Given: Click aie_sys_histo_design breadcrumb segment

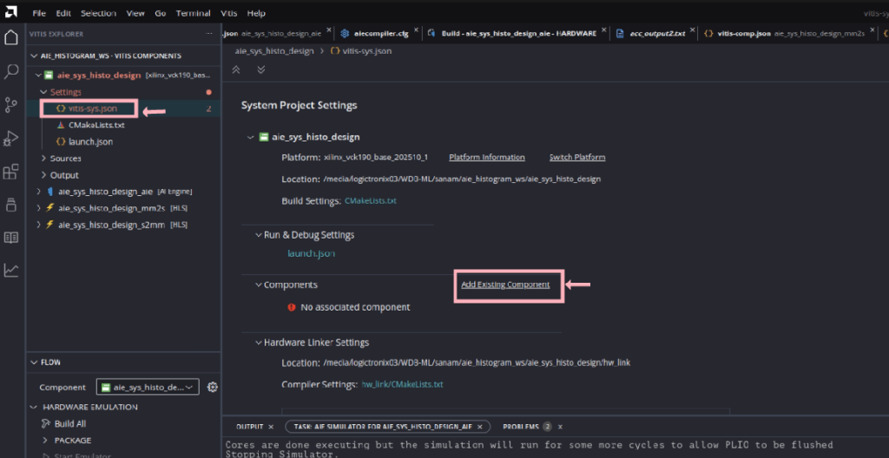Looking at the screenshot, I should 274,51.
